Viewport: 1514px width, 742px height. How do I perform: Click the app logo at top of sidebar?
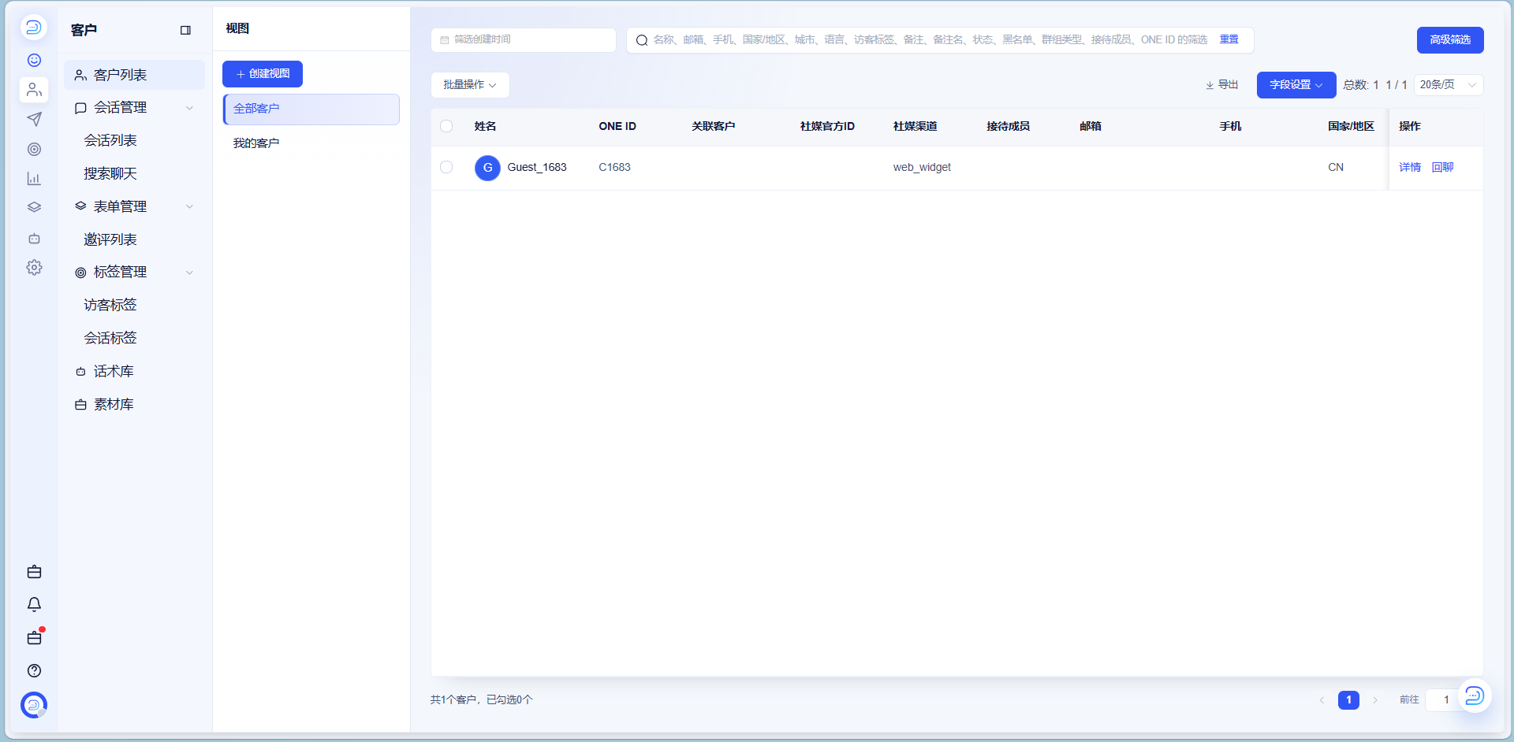tap(33, 28)
